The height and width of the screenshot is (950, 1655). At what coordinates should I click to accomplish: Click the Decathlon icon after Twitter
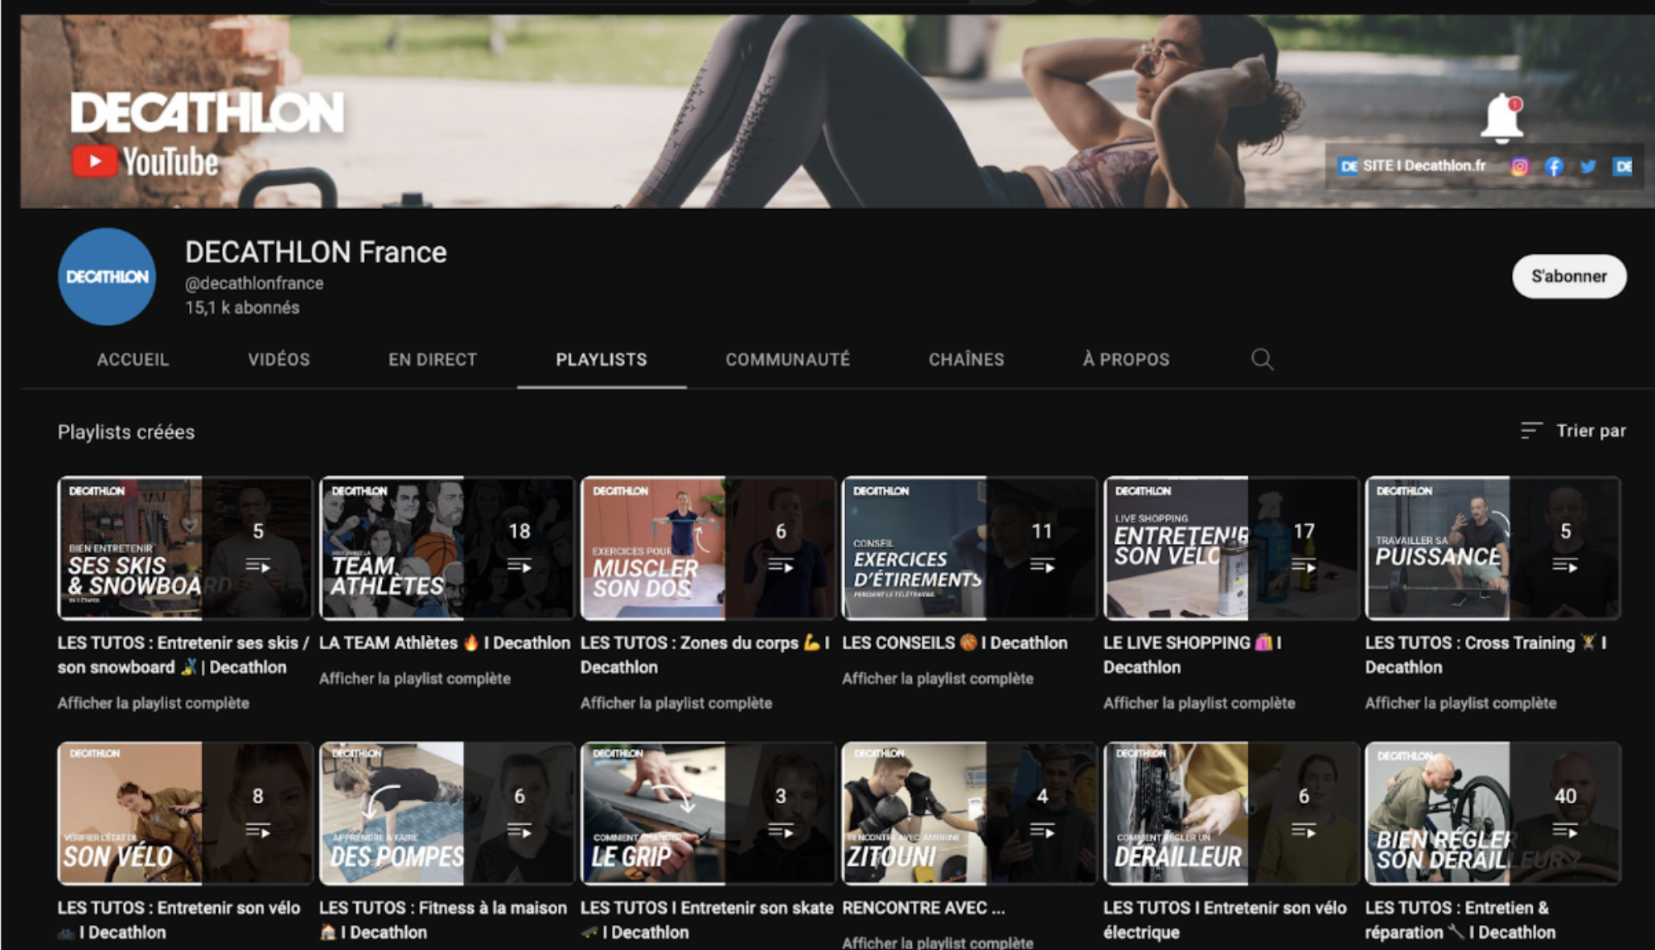pos(1623,166)
